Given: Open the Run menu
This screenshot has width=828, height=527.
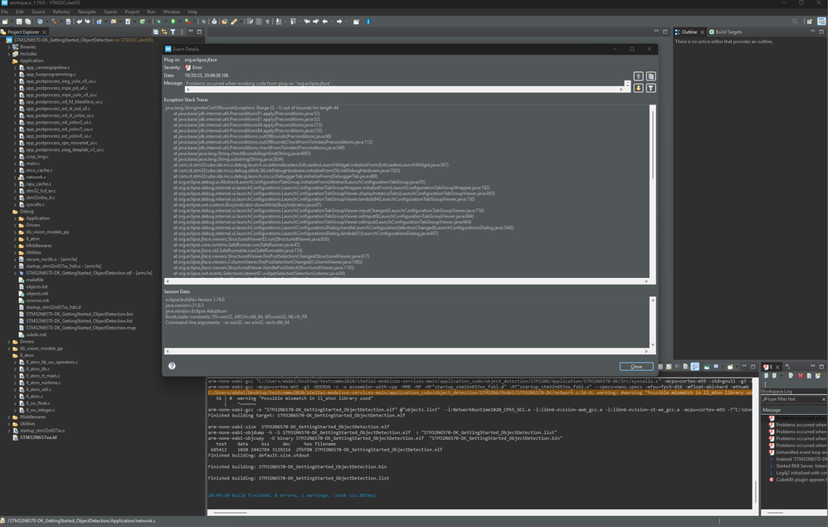Looking at the screenshot, I should pyautogui.click(x=151, y=12).
